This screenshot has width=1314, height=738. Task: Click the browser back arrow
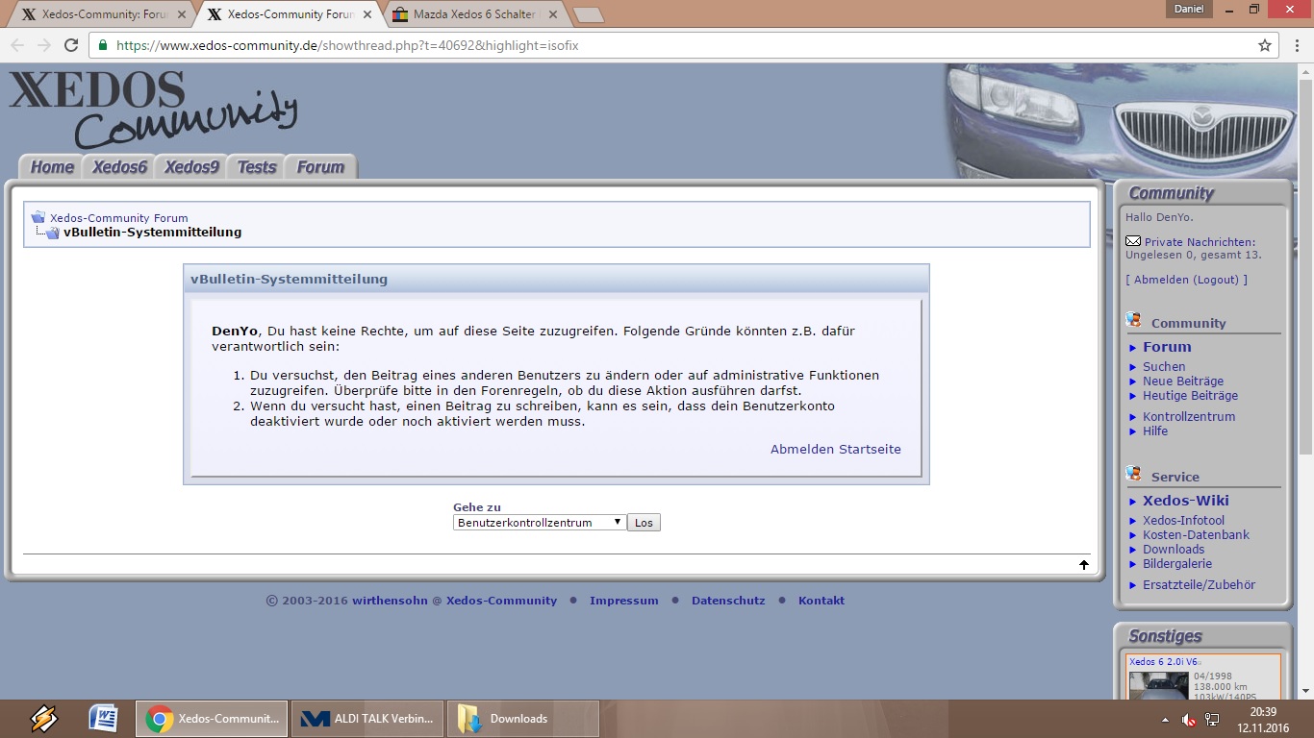(17, 45)
